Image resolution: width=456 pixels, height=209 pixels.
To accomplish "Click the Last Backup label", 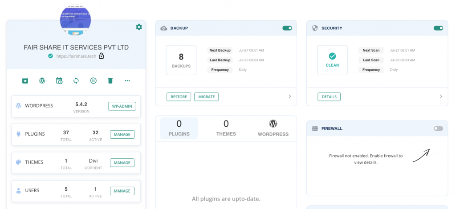I will [220, 60].
